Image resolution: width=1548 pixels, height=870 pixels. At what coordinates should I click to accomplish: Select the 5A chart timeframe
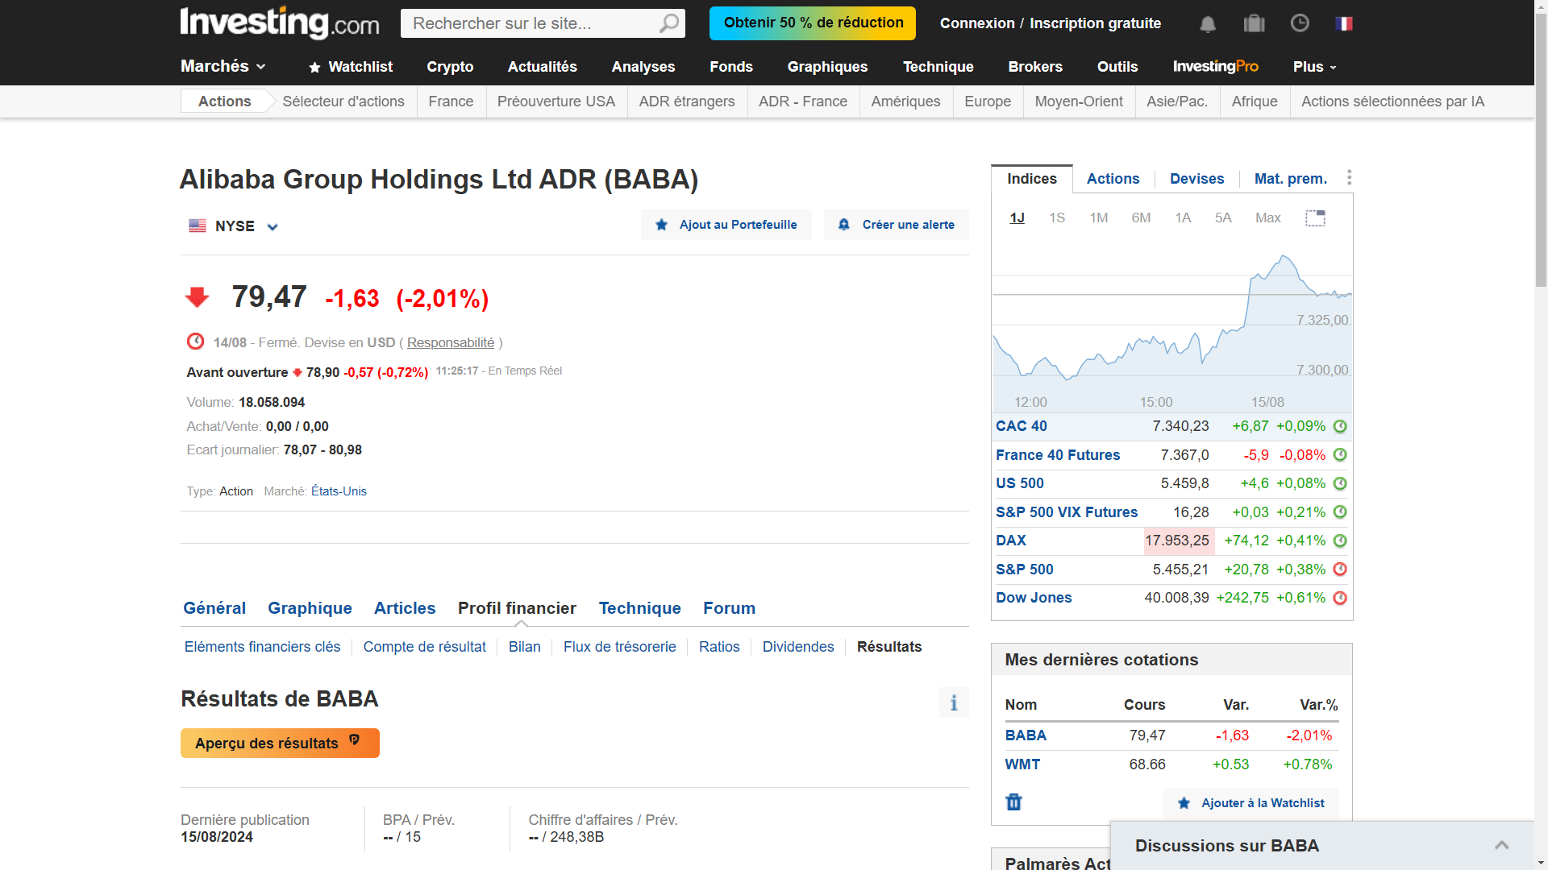click(x=1222, y=218)
